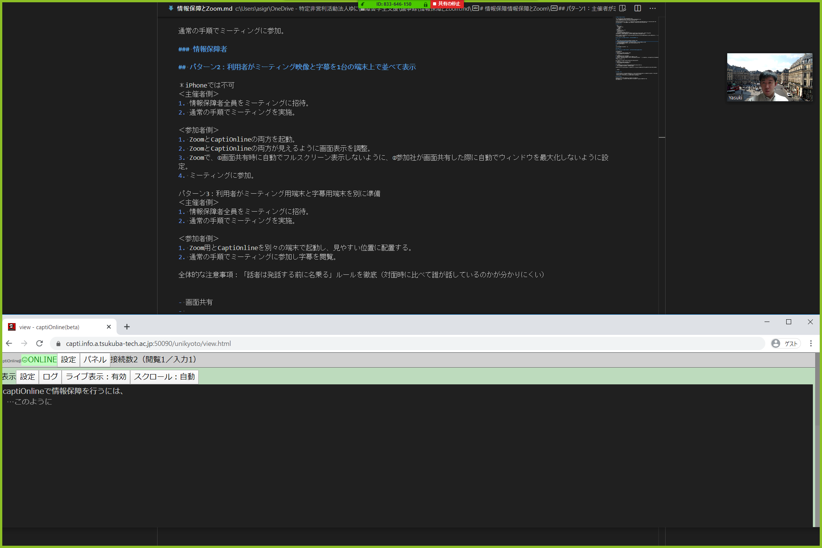
Task: Click the green signal icon on Zoom share bar
Action: (x=363, y=4)
